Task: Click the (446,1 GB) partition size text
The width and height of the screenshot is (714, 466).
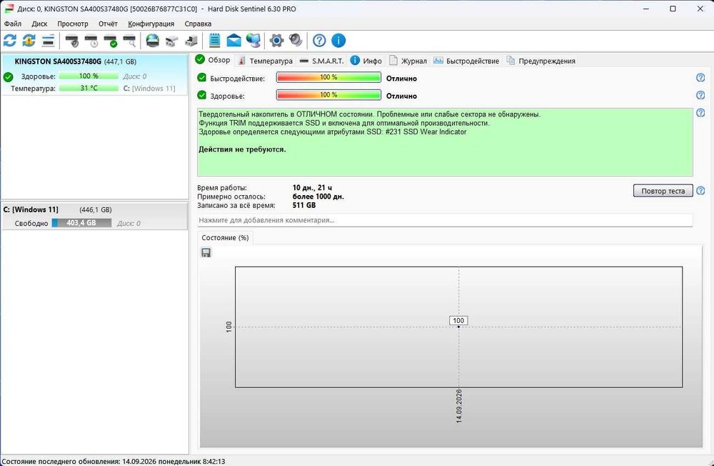Action: click(96, 209)
